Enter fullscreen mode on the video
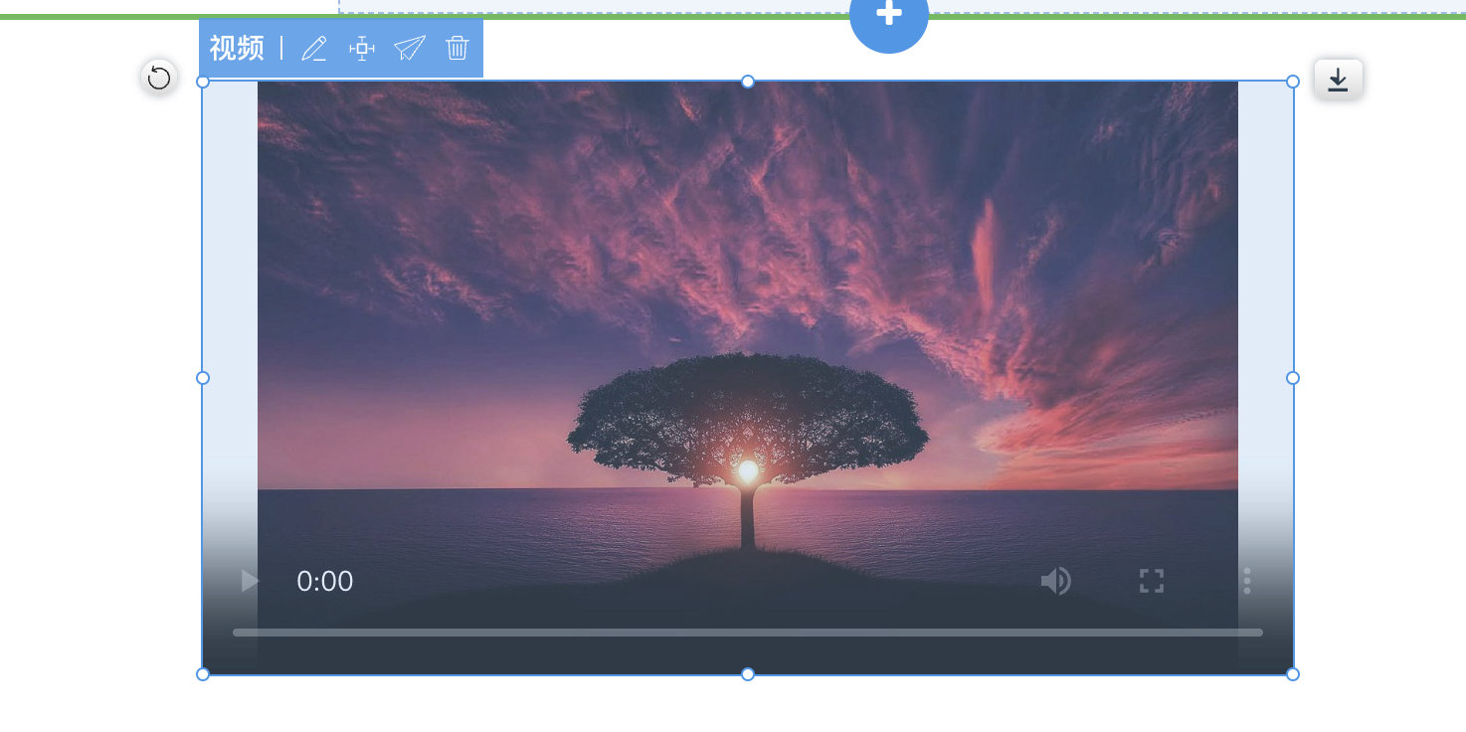 pyautogui.click(x=1151, y=581)
